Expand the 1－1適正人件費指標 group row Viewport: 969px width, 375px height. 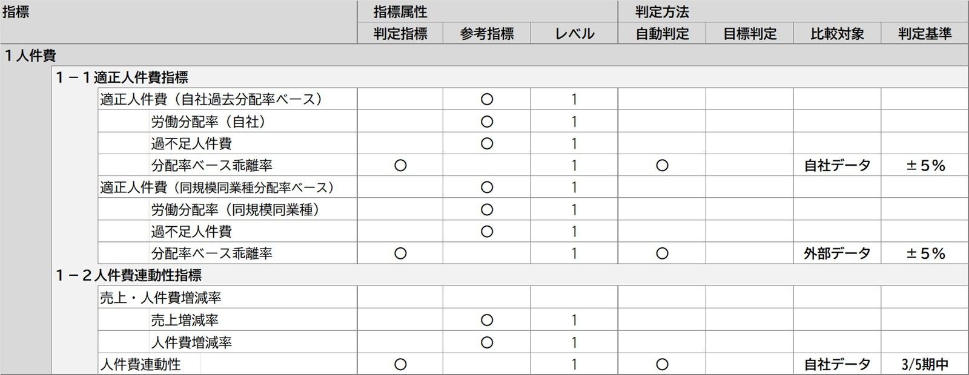click(x=122, y=77)
